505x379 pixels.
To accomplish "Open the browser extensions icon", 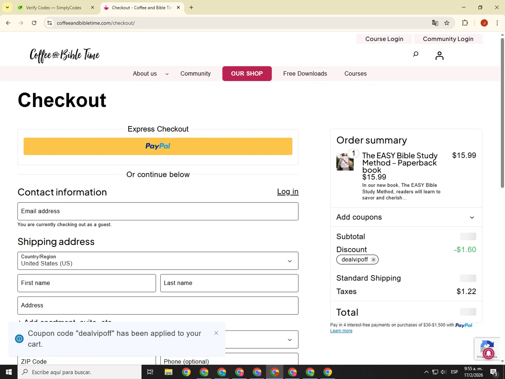I will 465,23.
